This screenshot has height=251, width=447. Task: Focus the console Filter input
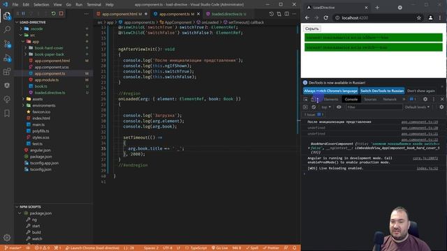(x=374, y=107)
